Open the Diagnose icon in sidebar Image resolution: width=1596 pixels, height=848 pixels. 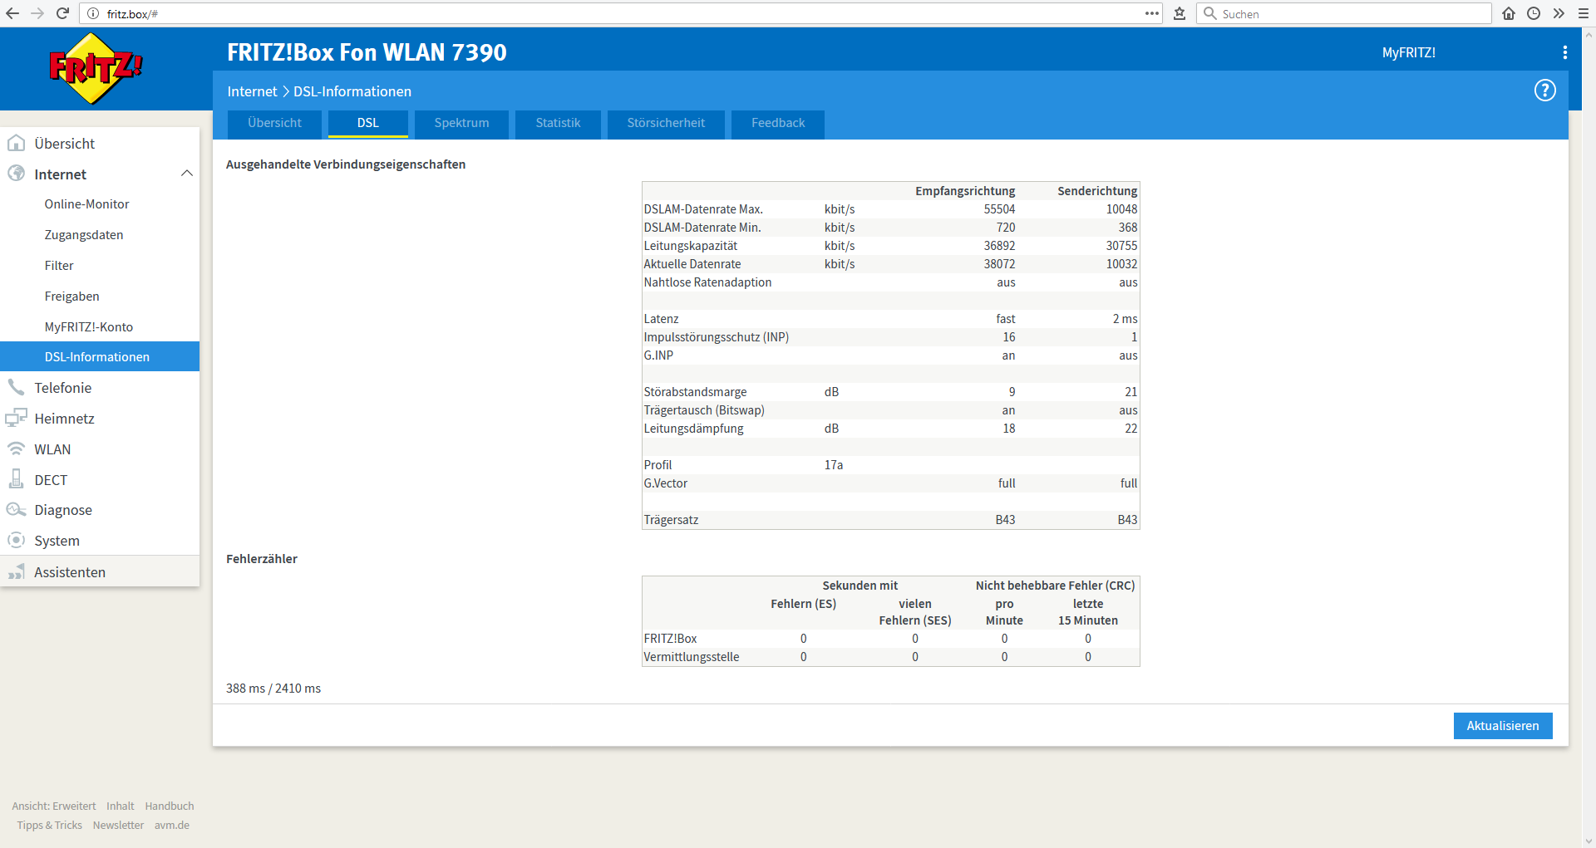tap(16, 510)
